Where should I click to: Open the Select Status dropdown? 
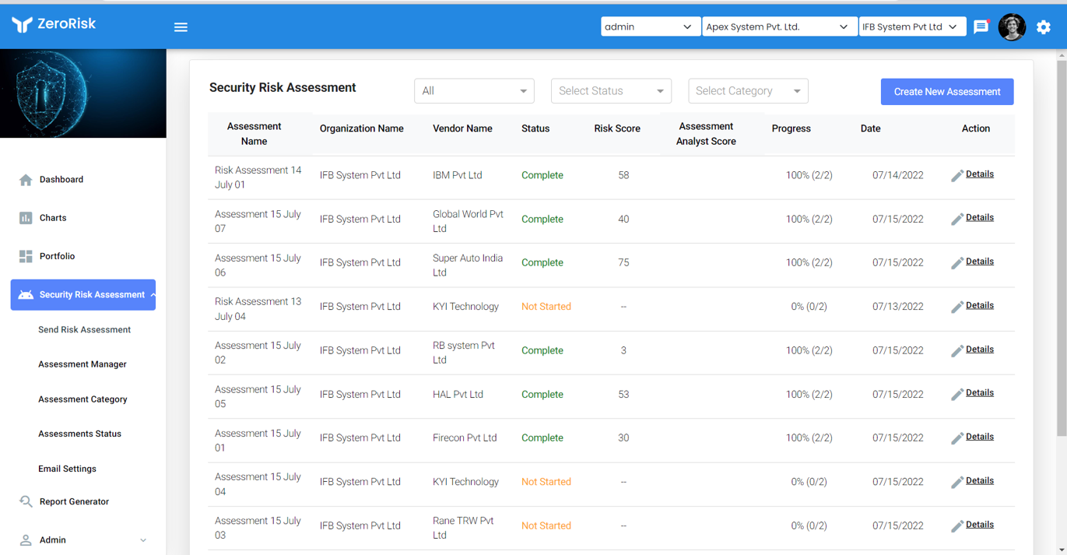coord(611,91)
